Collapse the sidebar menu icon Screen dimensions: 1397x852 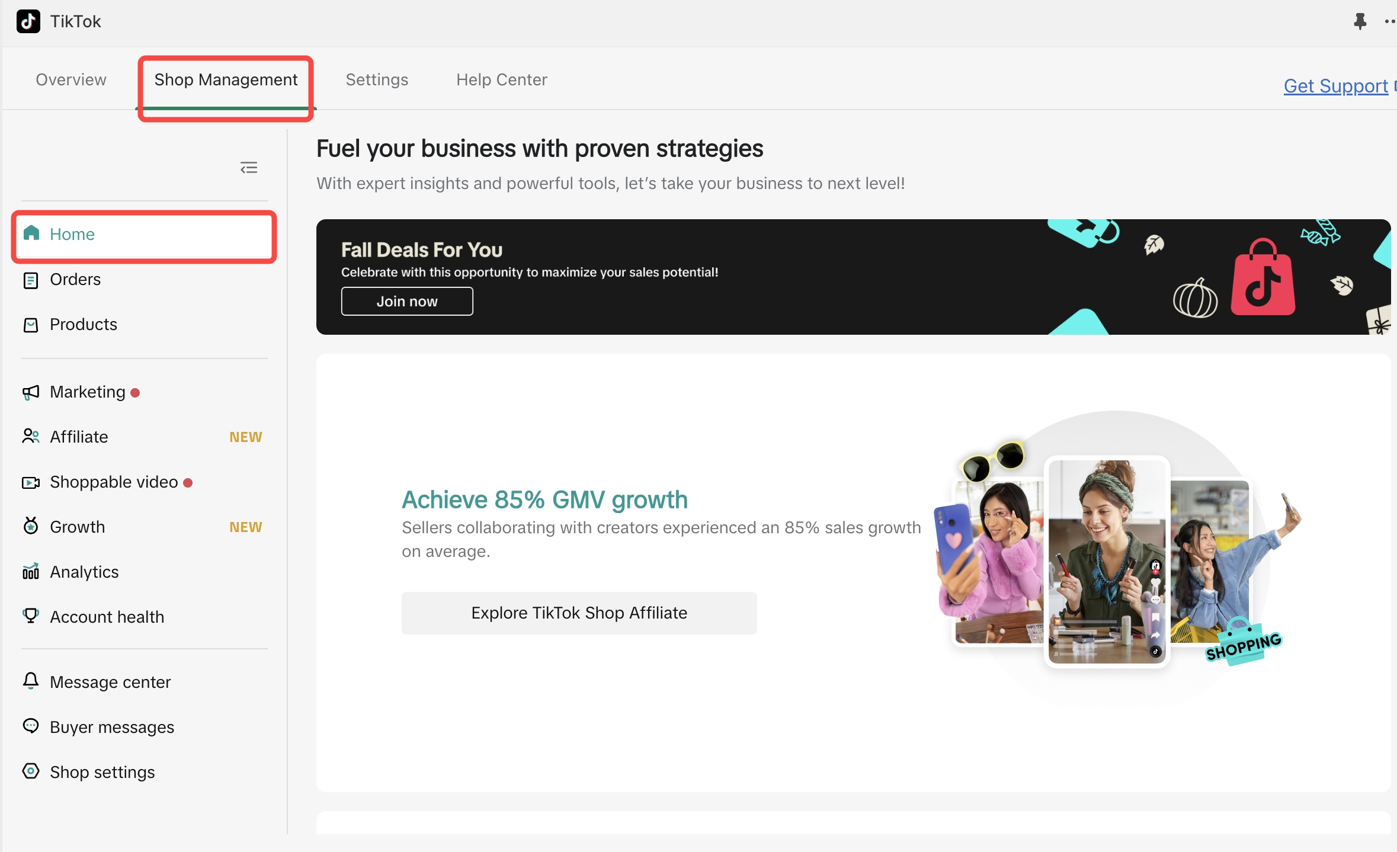tap(249, 168)
